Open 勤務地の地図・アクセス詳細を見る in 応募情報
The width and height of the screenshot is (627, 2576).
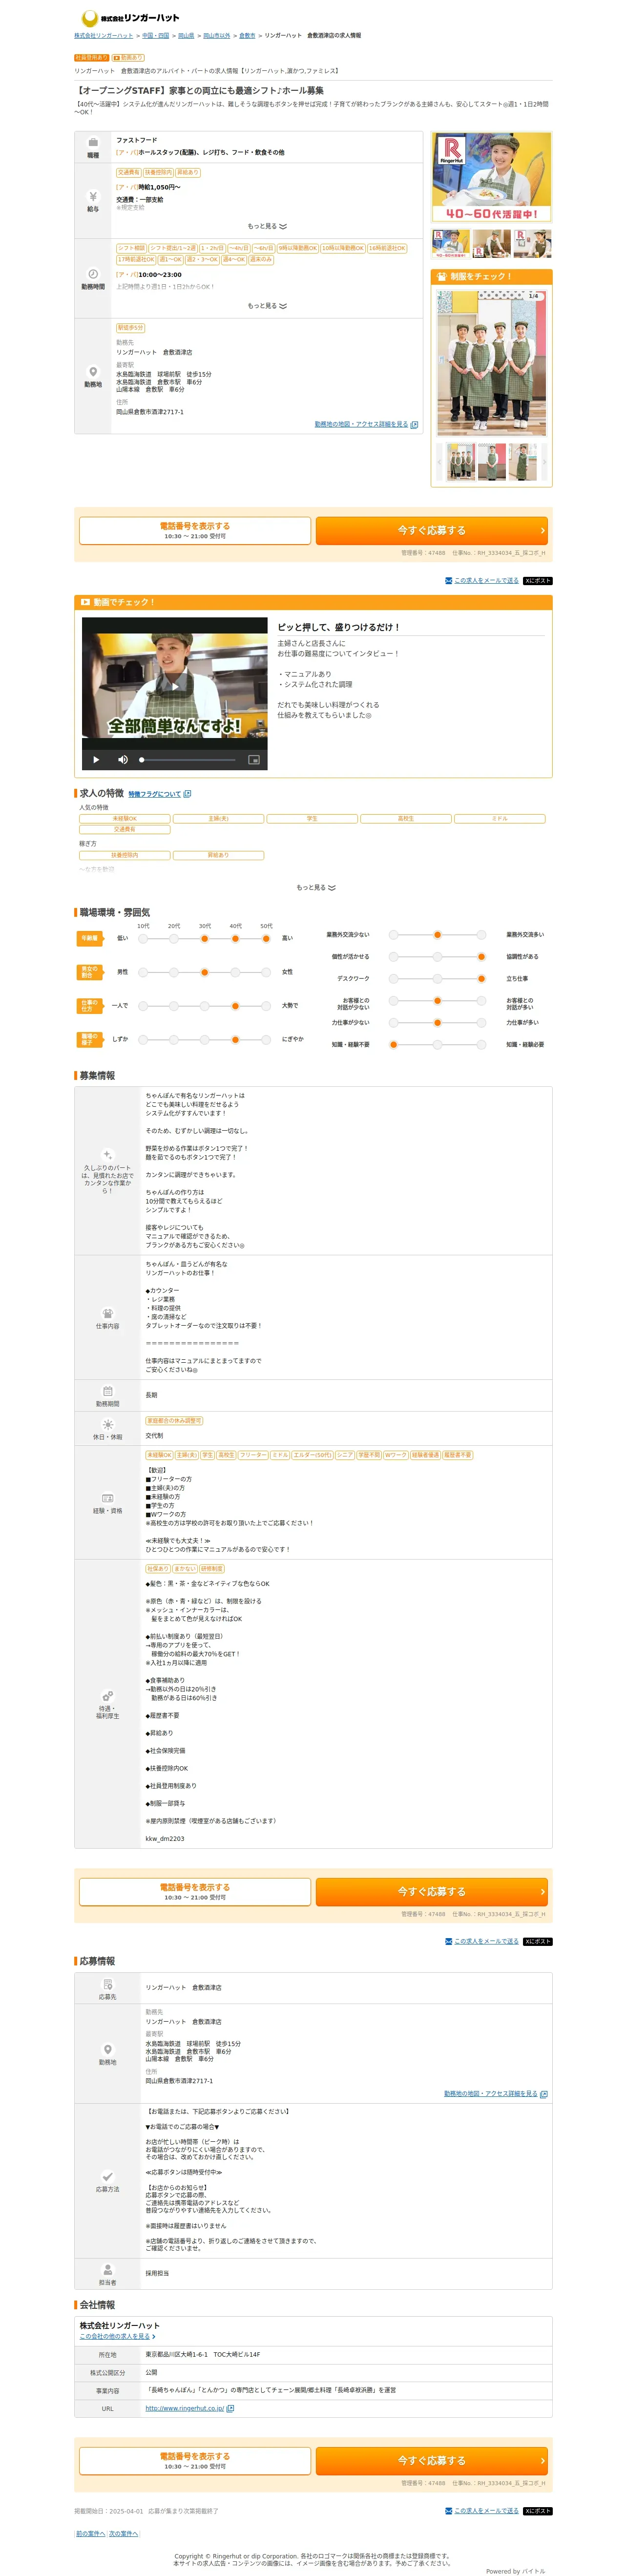(x=491, y=2094)
